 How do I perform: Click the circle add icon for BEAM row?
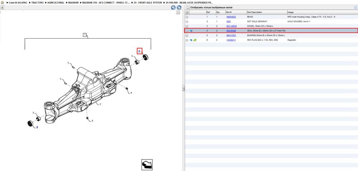tap(187, 17)
